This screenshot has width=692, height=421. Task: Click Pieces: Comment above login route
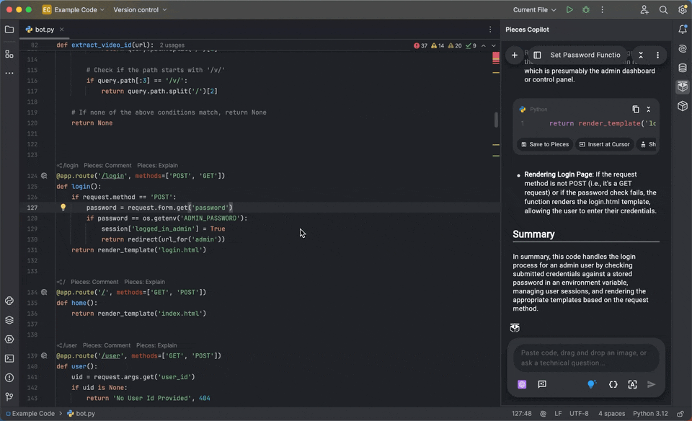coord(107,166)
